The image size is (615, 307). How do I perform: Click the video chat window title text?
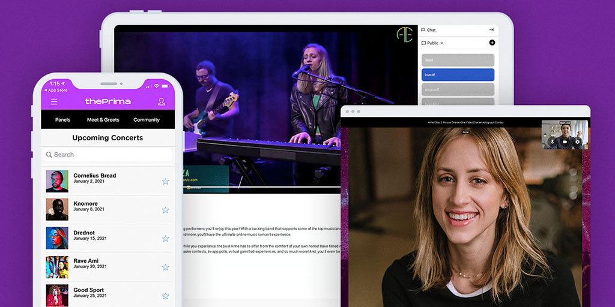pos(465,122)
